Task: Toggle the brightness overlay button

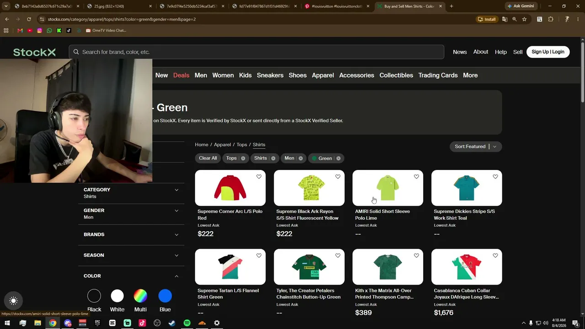Action: pyautogui.click(x=13, y=301)
